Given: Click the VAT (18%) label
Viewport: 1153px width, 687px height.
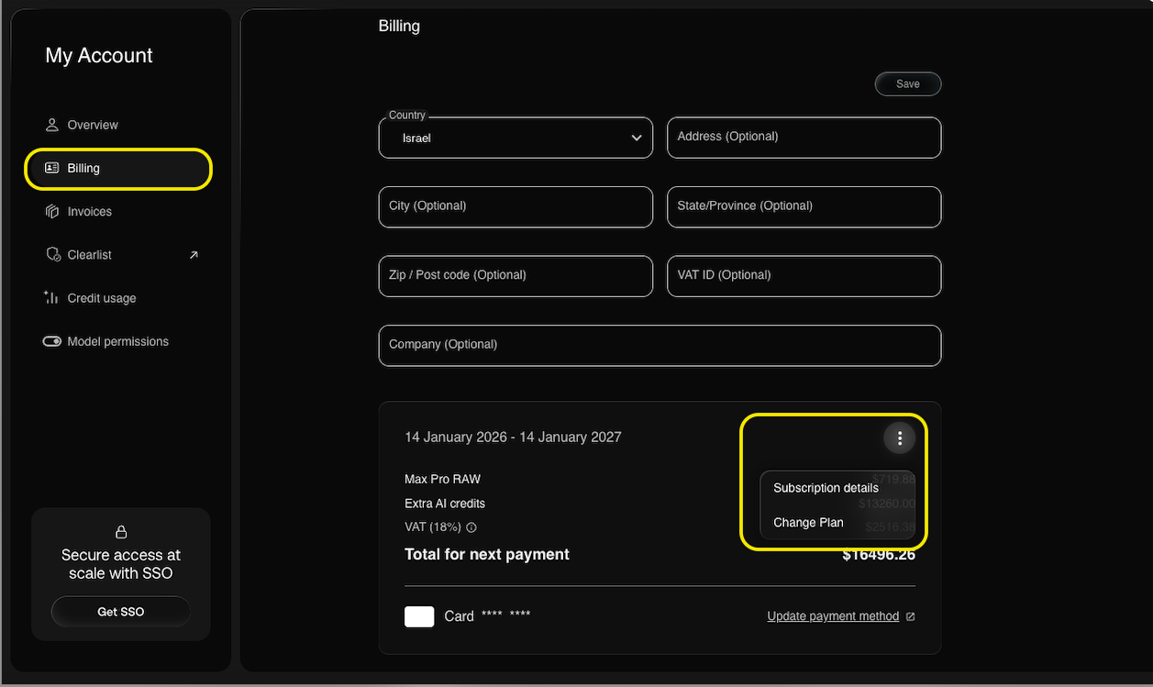Looking at the screenshot, I should (x=433, y=527).
